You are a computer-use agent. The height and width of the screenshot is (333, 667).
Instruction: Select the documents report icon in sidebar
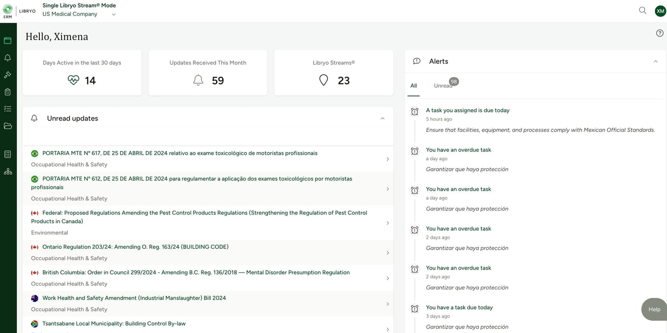7,153
